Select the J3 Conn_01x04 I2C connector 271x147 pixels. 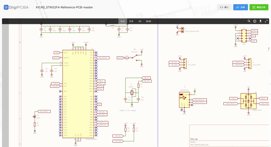(x=185, y=64)
